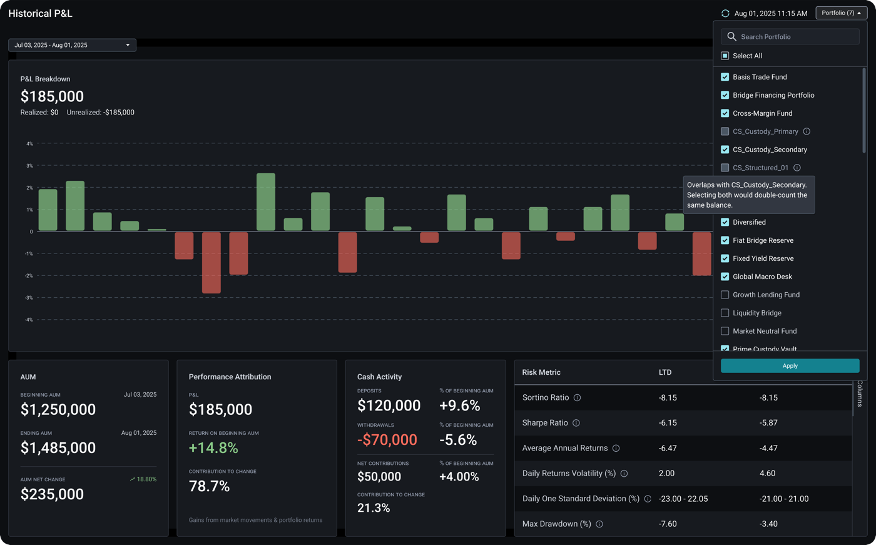Click Return on Beginning AUM +14.8%

tap(213, 448)
